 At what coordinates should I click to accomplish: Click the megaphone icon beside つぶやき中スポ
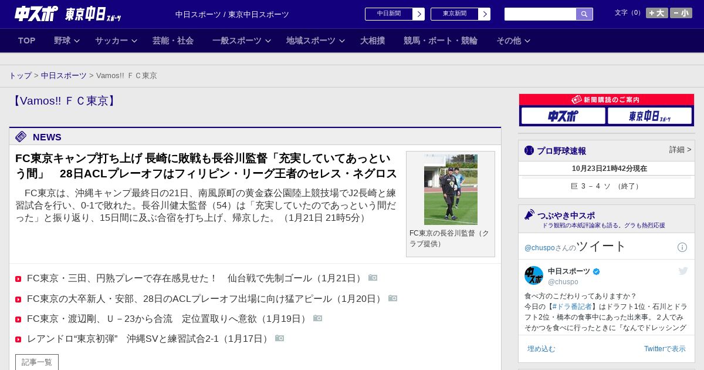coord(529,214)
